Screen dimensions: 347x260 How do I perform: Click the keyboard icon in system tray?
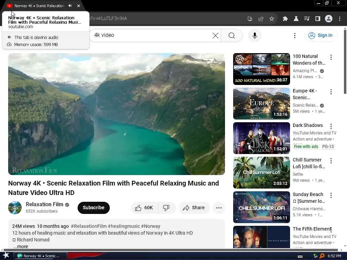pos(300,257)
